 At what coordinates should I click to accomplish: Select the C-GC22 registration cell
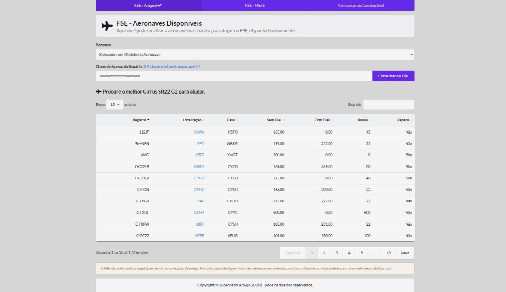143,236
